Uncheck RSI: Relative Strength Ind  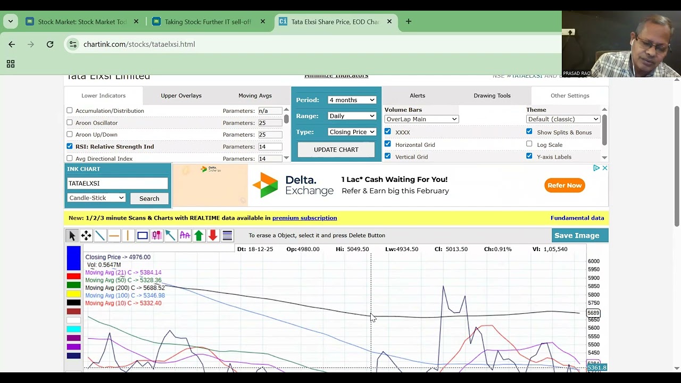point(70,146)
